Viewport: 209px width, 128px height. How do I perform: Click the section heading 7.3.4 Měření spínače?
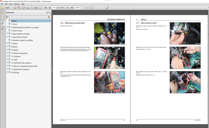72,23
